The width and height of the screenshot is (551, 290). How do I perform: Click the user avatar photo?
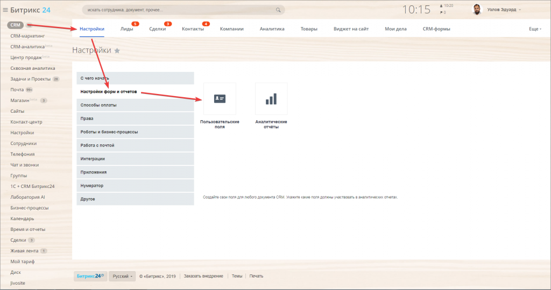coord(477,10)
